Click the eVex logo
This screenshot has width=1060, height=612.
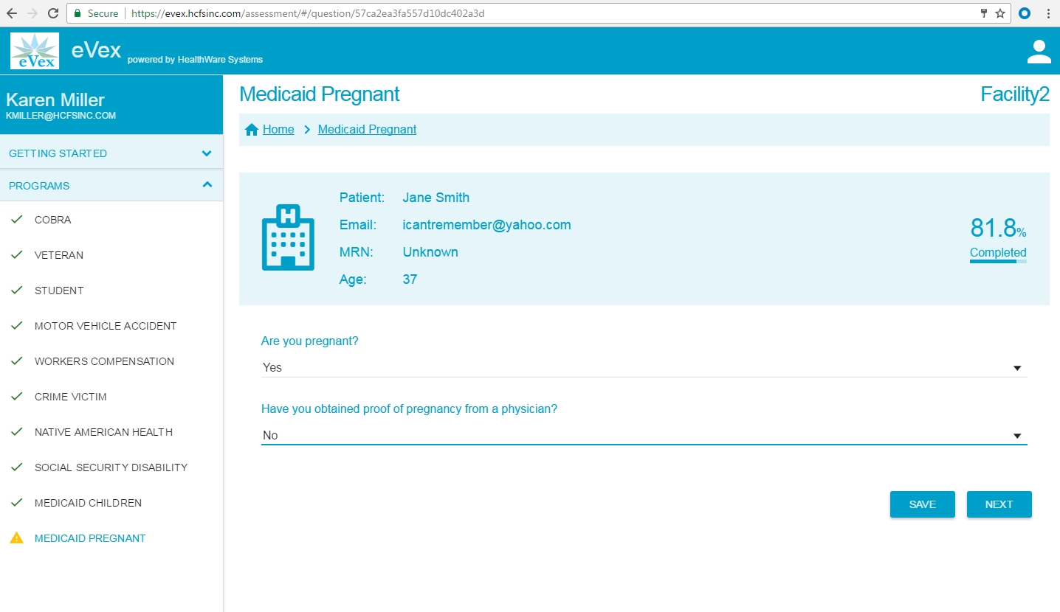(35, 51)
